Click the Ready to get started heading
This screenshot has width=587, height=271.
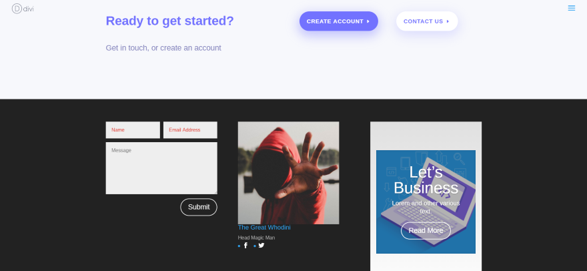pos(169,21)
